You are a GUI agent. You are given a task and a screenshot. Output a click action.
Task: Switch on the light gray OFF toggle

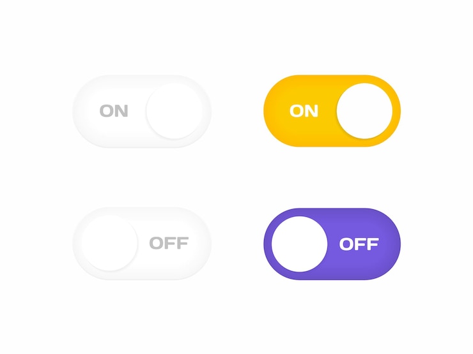142,244
